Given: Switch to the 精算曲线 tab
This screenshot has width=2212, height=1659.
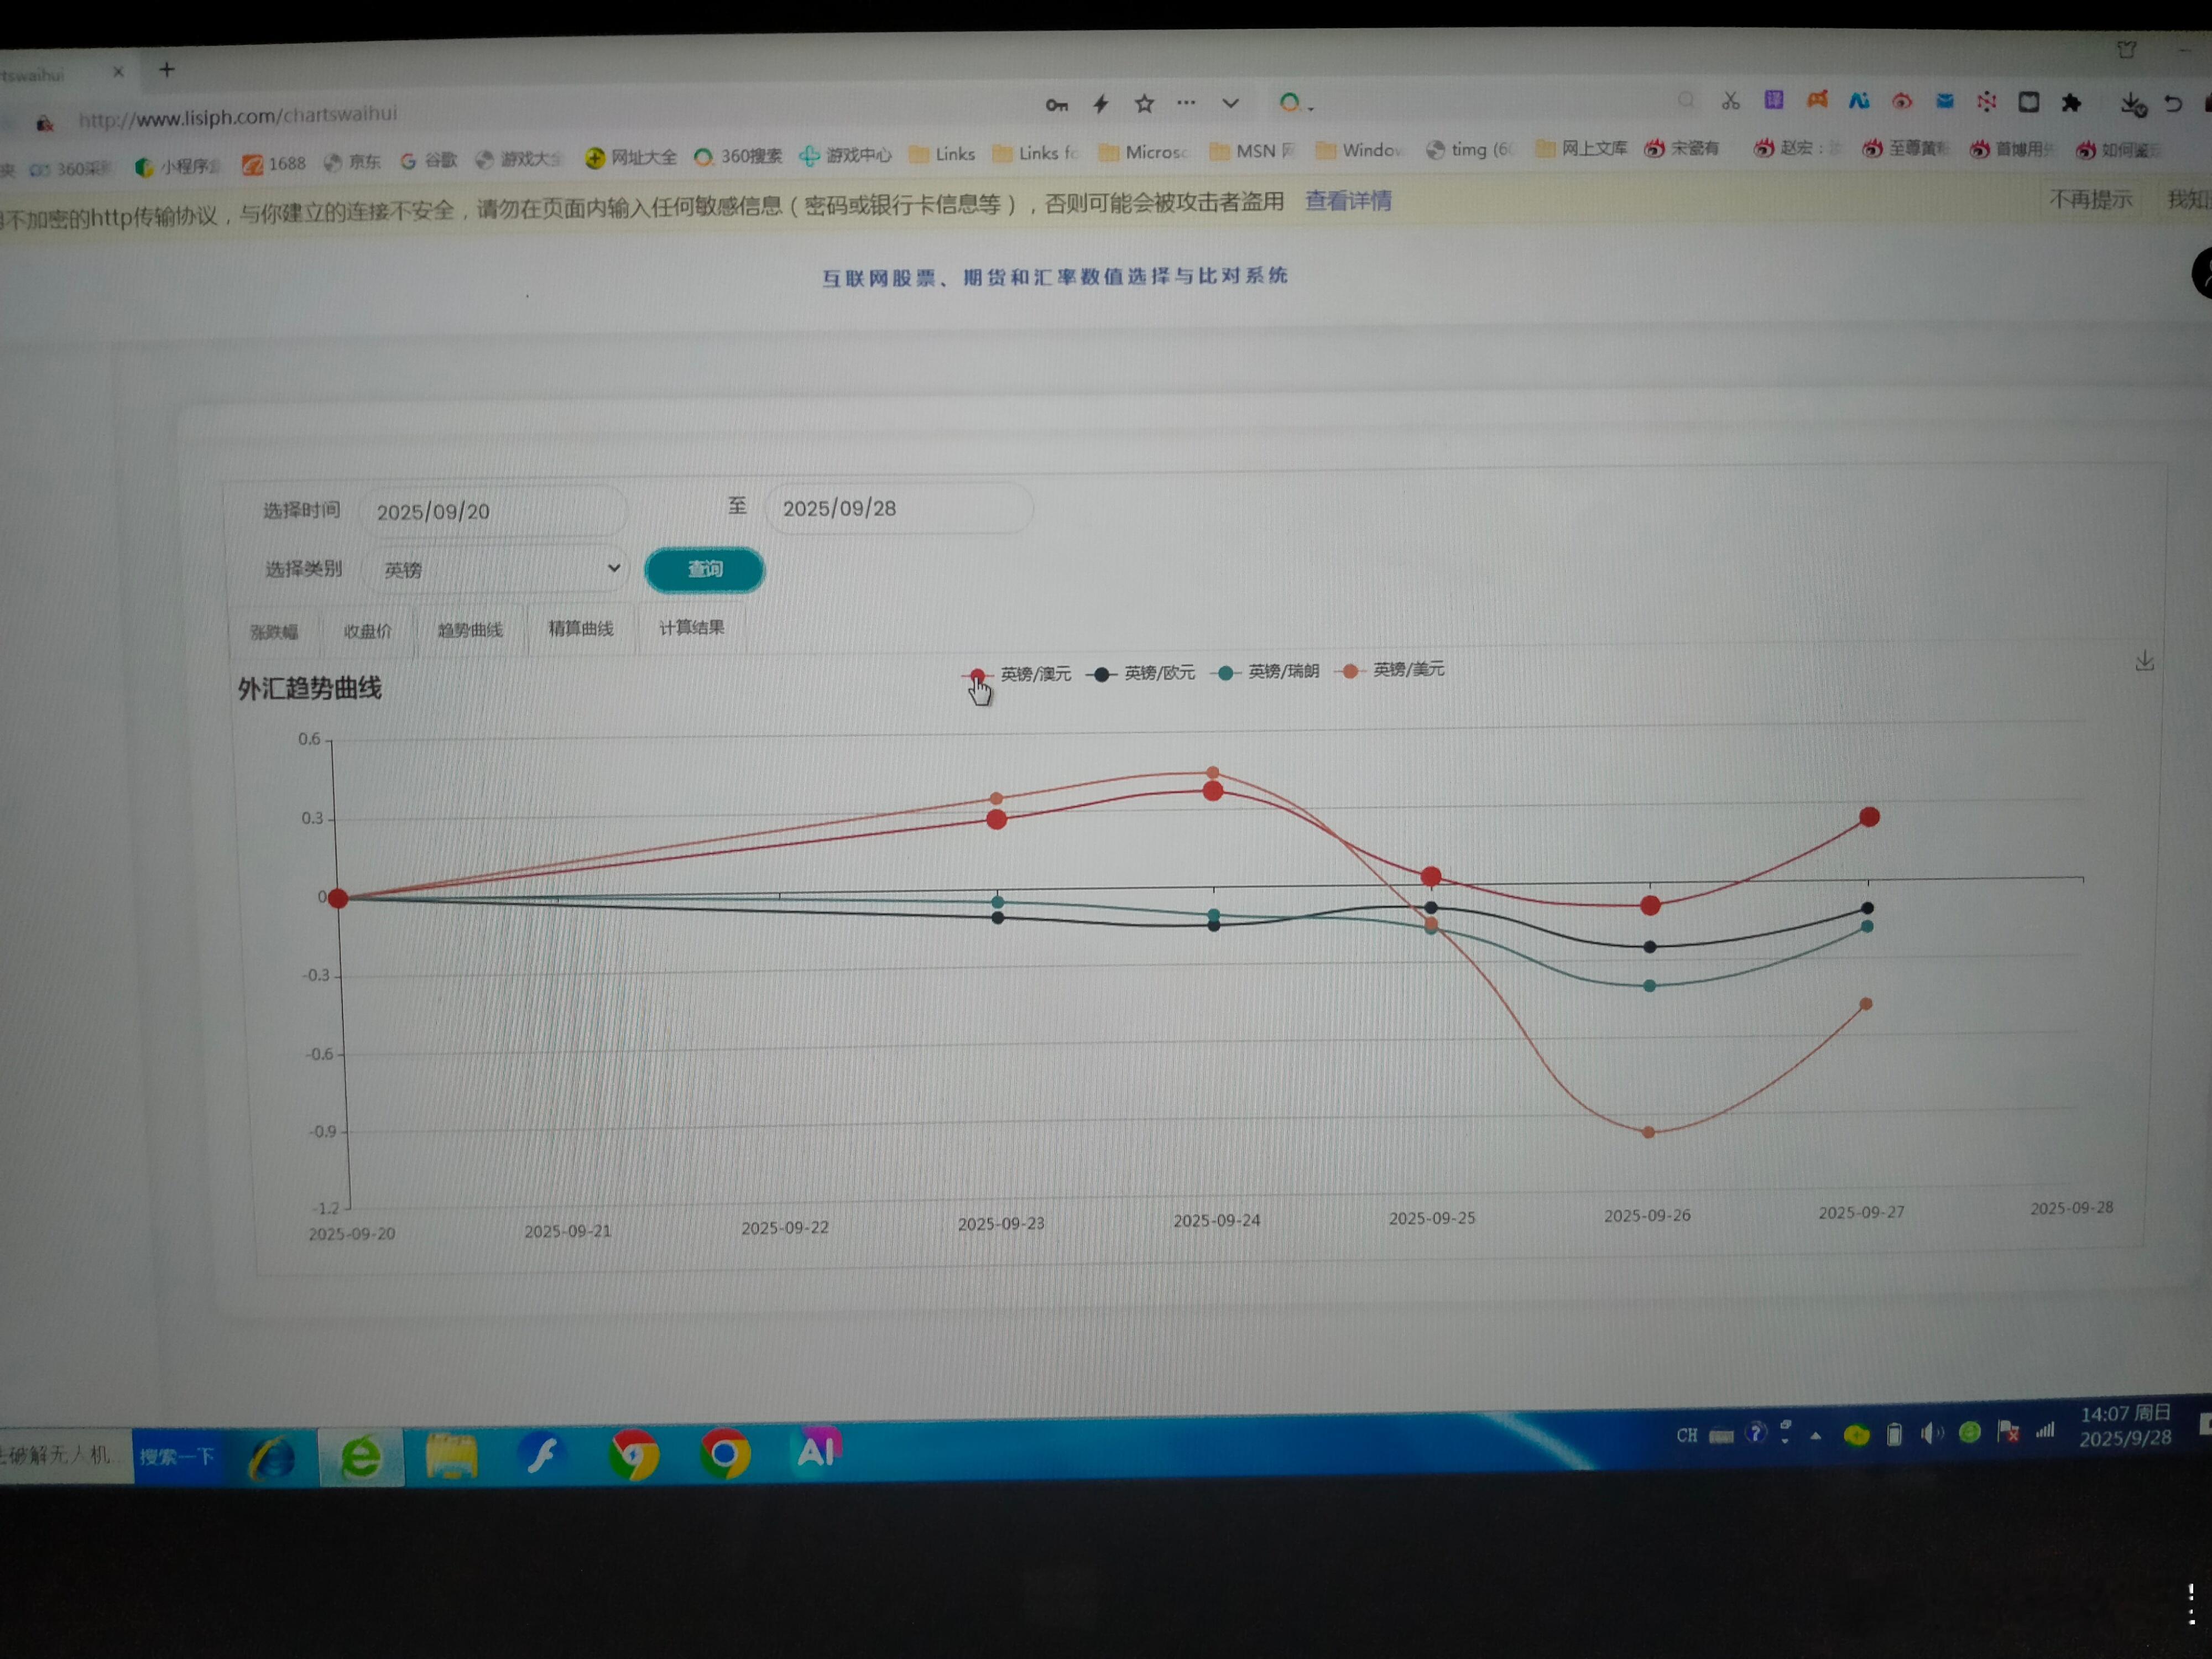Looking at the screenshot, I should click(581, 628).
